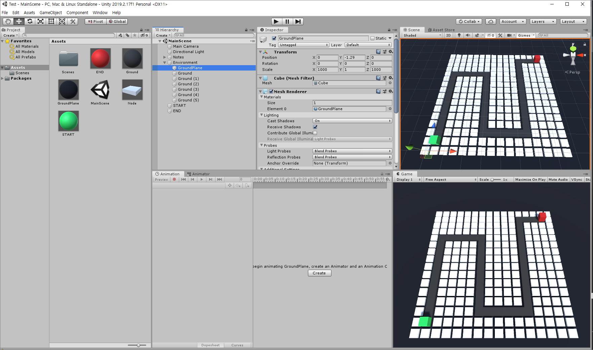This screenshot has height=350, width=593.
Task: Open the Layout button
Action: [x=573, y=21]
